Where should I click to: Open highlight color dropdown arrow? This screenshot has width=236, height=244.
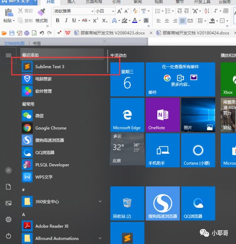[130, 20]
